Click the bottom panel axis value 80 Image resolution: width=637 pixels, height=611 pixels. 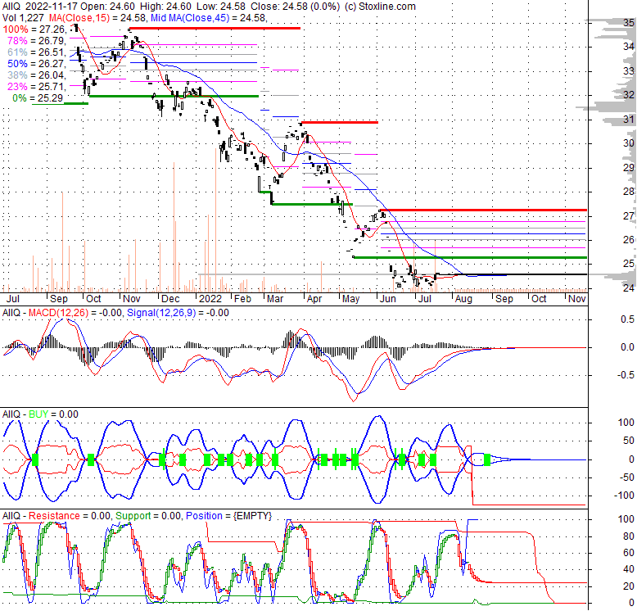(x=629, y=536)
